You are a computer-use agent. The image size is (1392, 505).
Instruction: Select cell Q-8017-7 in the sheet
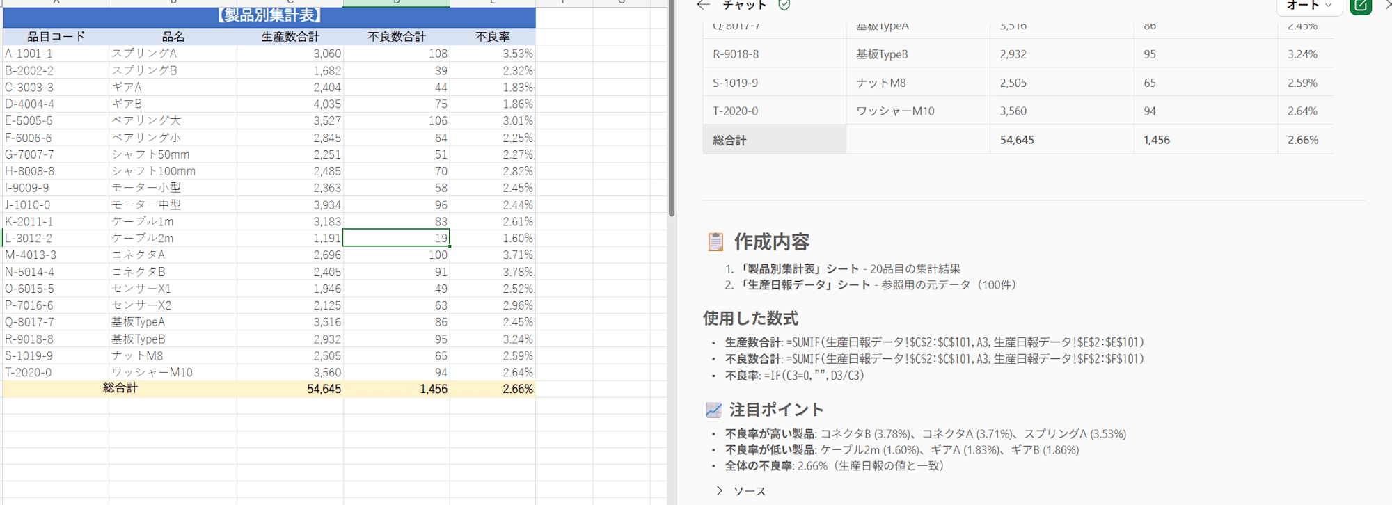(56, 322)
